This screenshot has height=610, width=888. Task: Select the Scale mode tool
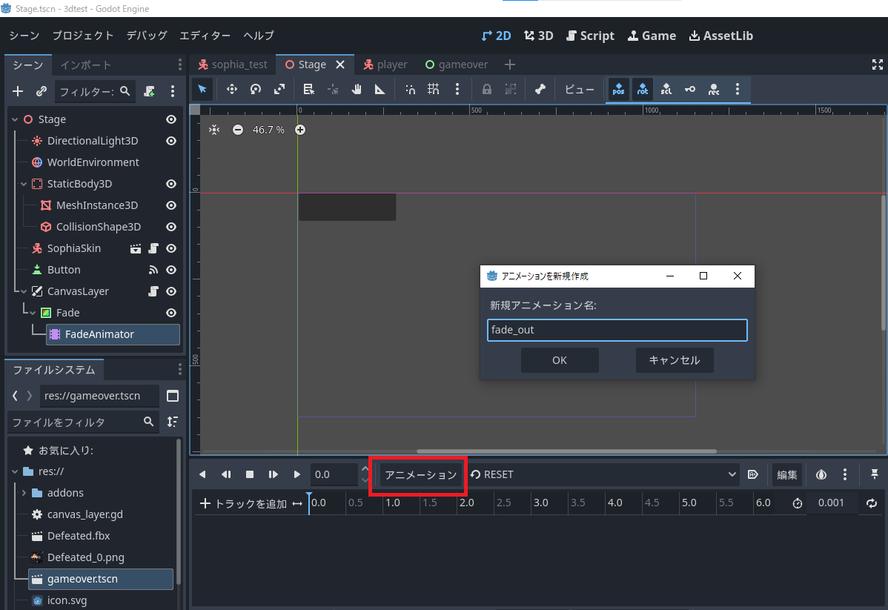[x=279, y=89]
